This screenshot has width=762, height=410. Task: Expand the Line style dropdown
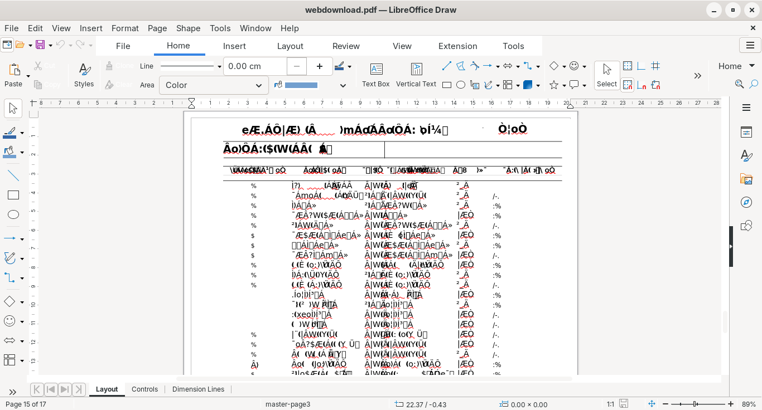tap(219, 66)
